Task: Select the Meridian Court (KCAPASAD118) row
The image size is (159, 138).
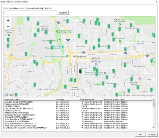Action: [78, 102]
